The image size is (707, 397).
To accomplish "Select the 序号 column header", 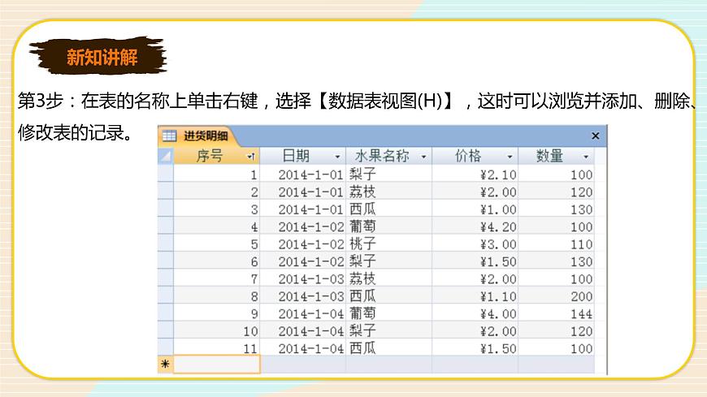I will click(216, 156).
